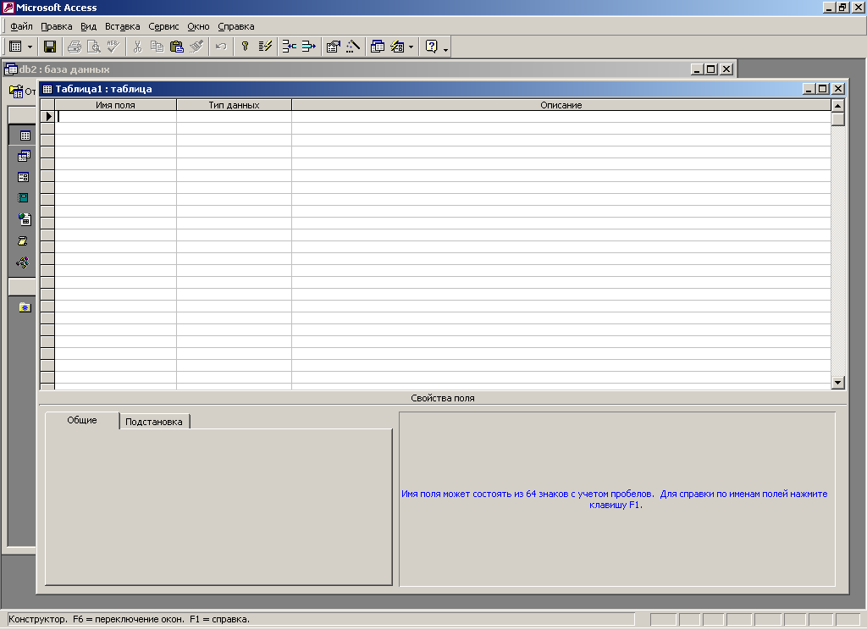This screenshot has height=630, width=867.
Task: Minimize the db2 database window
Action: pyautogui.click(x=697, y=69)
